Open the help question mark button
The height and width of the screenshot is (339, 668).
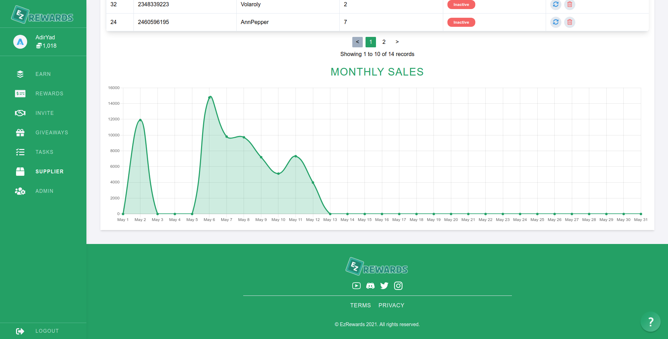[x=651, y=322]
